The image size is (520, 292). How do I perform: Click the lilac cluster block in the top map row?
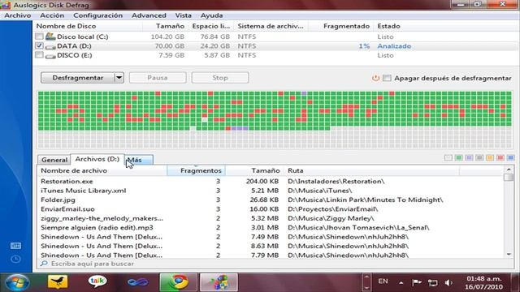(x=304, y=94)
